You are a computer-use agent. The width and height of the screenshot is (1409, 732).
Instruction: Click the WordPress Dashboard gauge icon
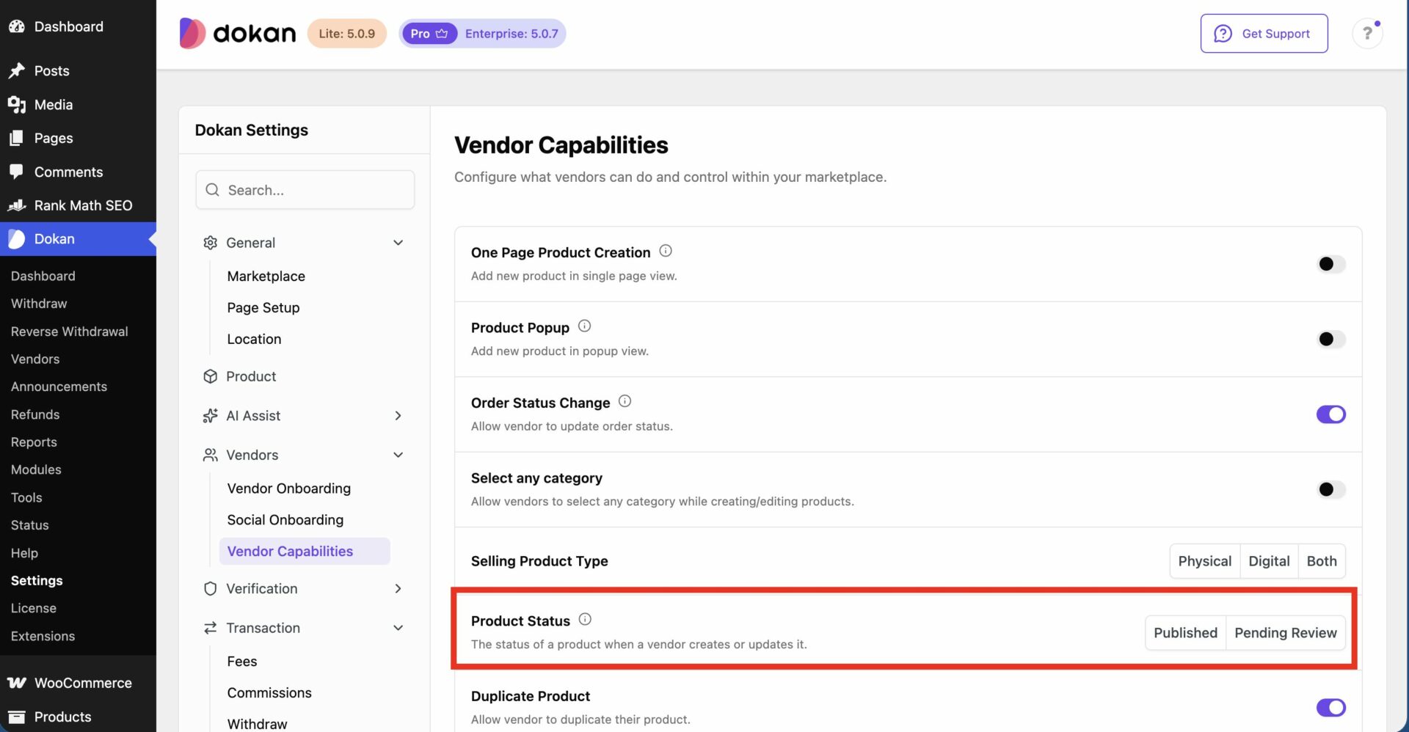click(x=17, y=26)
